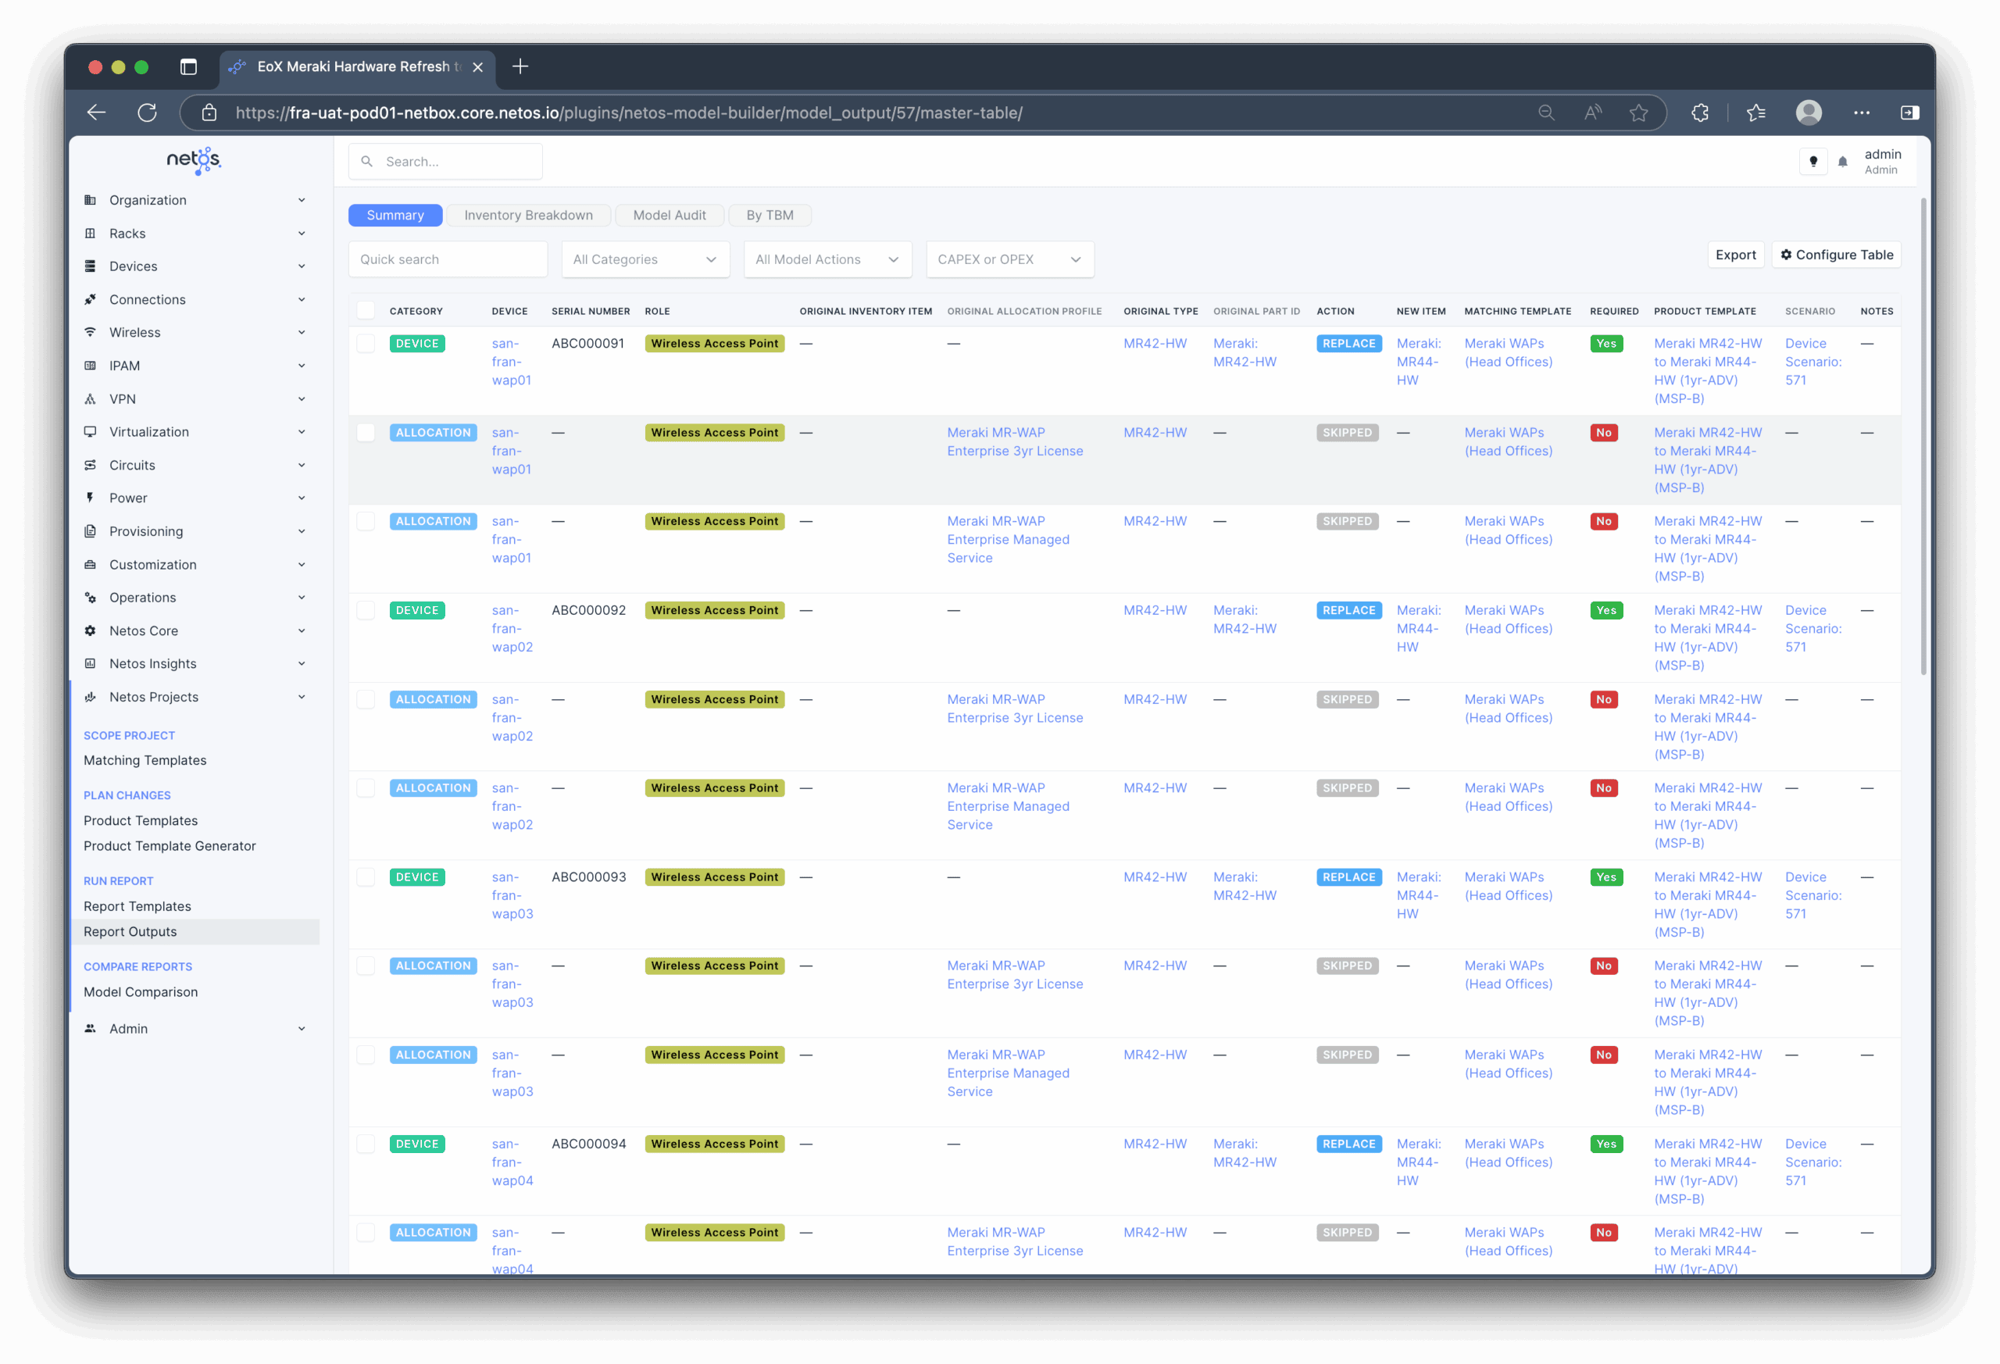Viewport: 2000px width, 1364px height.
Task: Open the CAPEX or OPEX dropdown
Action: coord(1009,259)
